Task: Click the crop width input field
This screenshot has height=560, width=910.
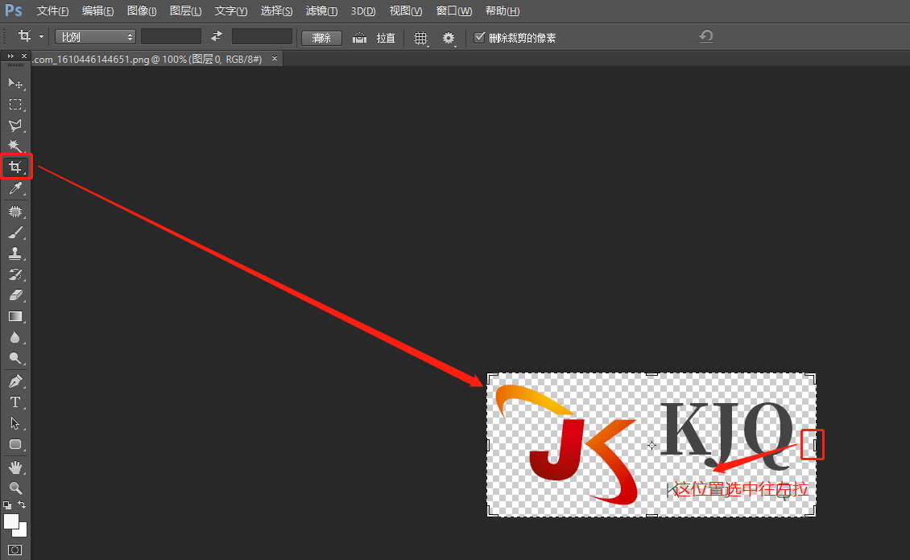Action: pyautogui.click(x=172, y=36)
